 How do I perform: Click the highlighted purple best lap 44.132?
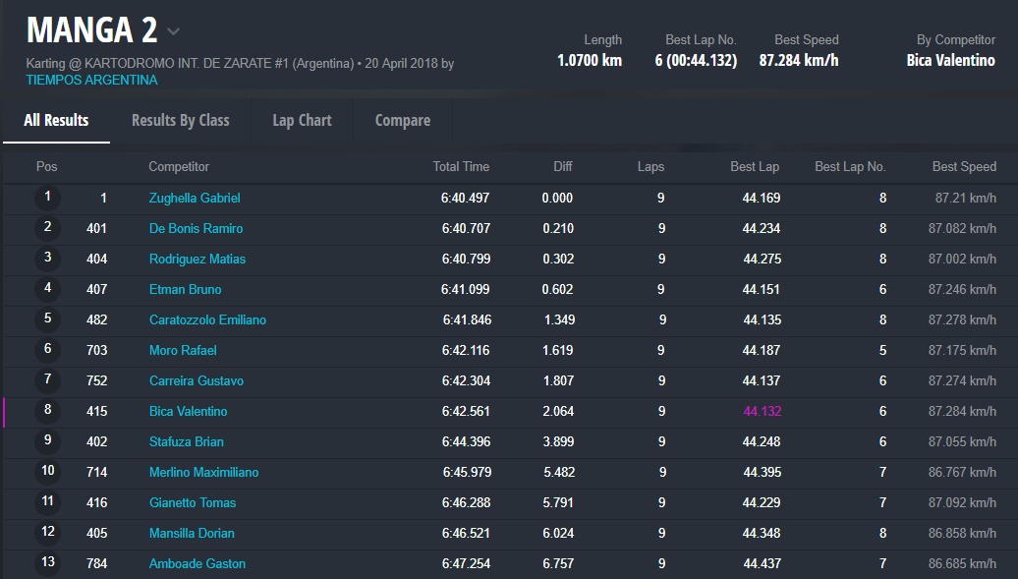click(x=762, y=411)
